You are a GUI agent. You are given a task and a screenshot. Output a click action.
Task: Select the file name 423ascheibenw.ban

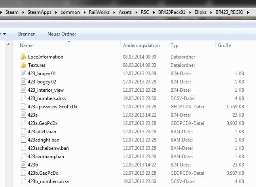[x=48, y=148]
